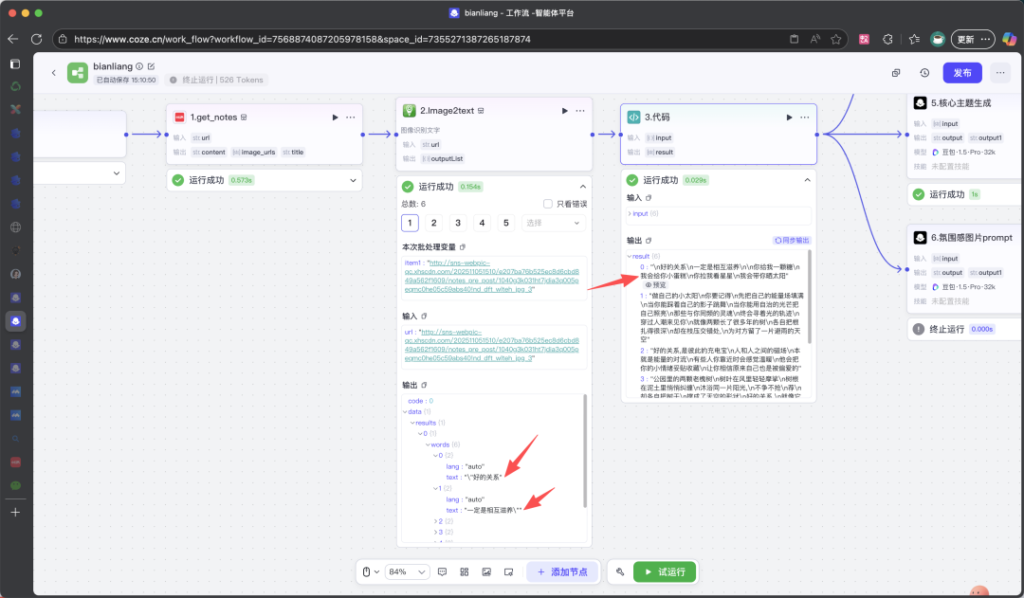The height and width of the screenshot is (598, 1024).
Task: Open the 84% zoom level dropdown
Action: tap(407, 571)
